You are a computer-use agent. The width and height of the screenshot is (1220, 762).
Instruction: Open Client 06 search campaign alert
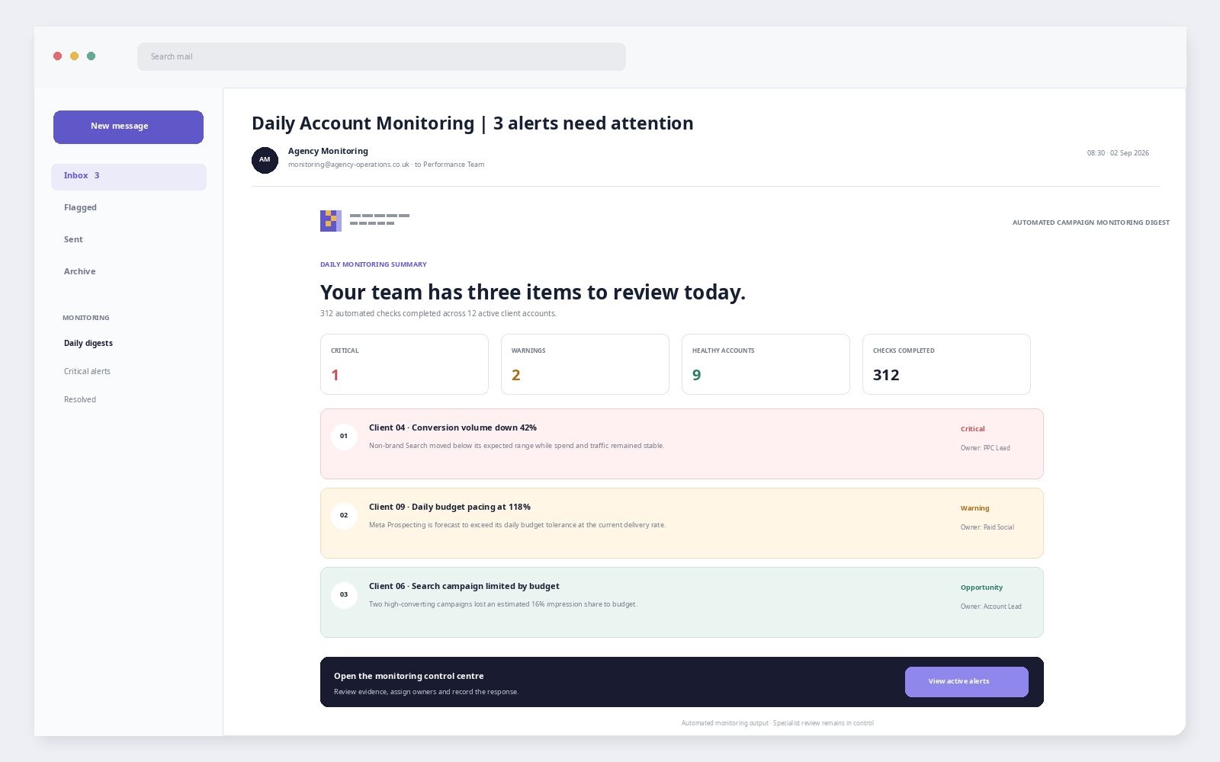pos(682,603)
